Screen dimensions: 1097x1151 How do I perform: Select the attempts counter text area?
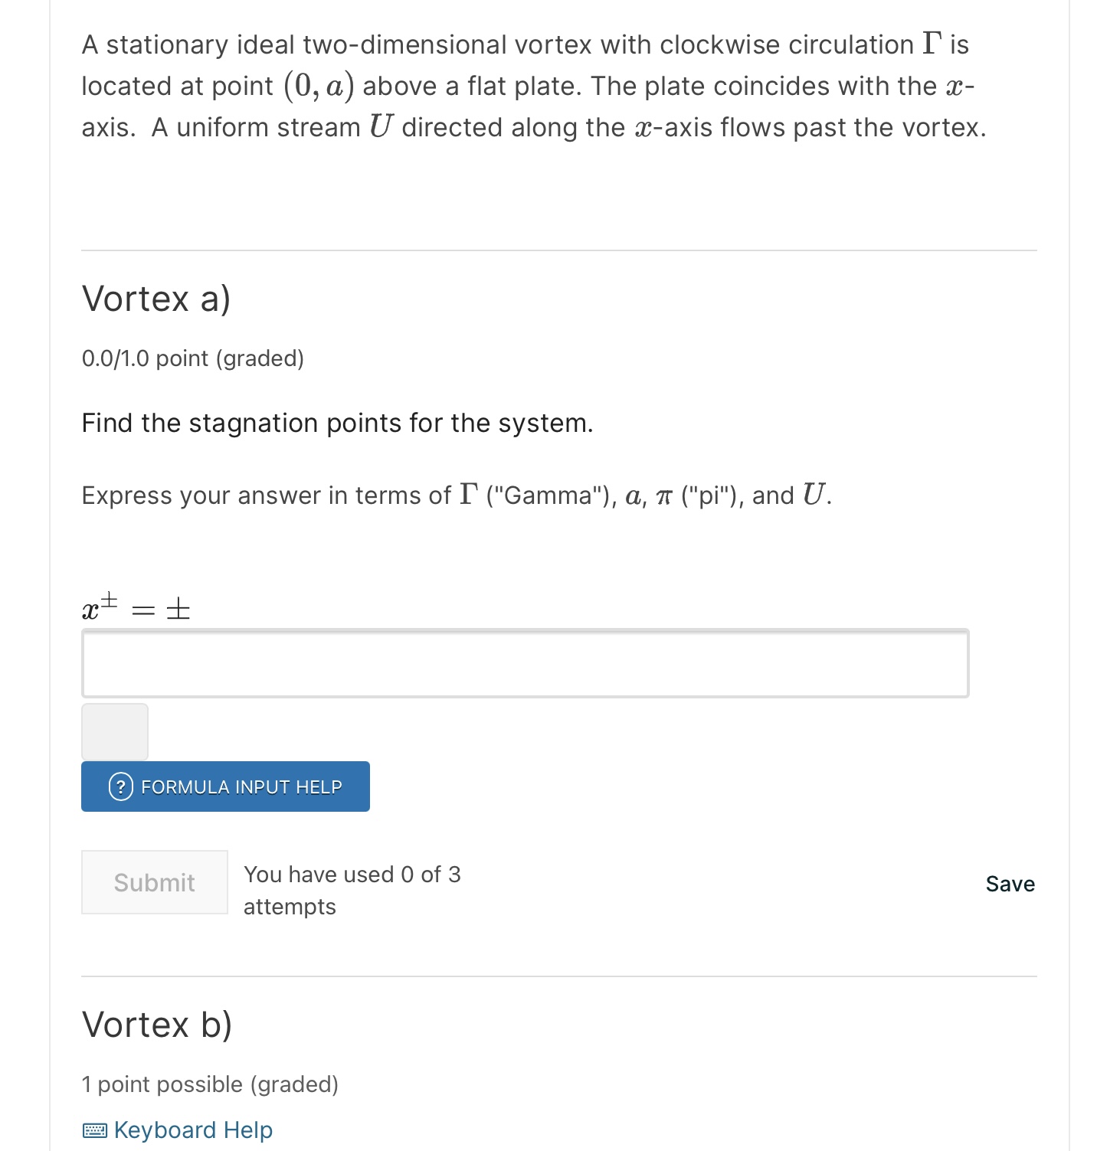[x=352, y=890]
